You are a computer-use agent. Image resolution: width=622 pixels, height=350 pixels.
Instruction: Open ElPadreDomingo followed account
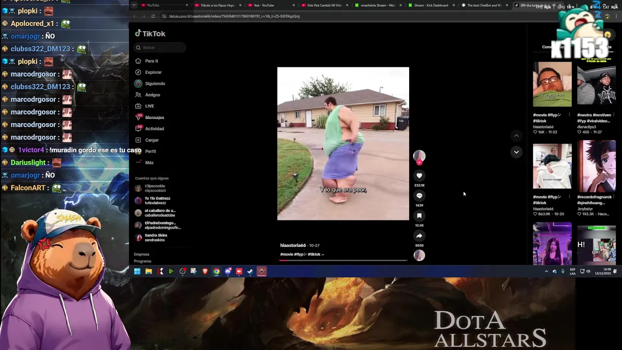pyautogui.click(x=158, y=226)
